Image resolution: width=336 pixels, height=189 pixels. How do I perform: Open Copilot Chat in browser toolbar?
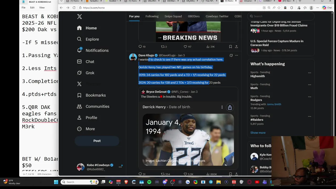(x=327, y=8)
